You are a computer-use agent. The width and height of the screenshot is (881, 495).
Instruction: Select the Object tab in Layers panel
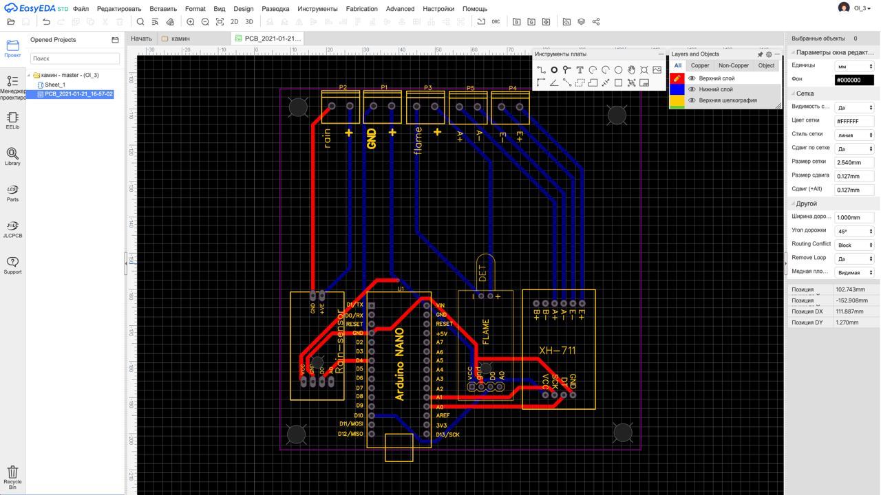766,66
